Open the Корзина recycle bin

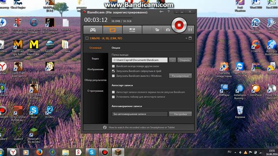click(240, 112)
